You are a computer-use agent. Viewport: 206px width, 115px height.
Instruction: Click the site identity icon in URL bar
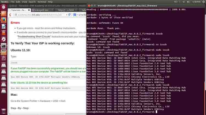(x=16, y=15)
